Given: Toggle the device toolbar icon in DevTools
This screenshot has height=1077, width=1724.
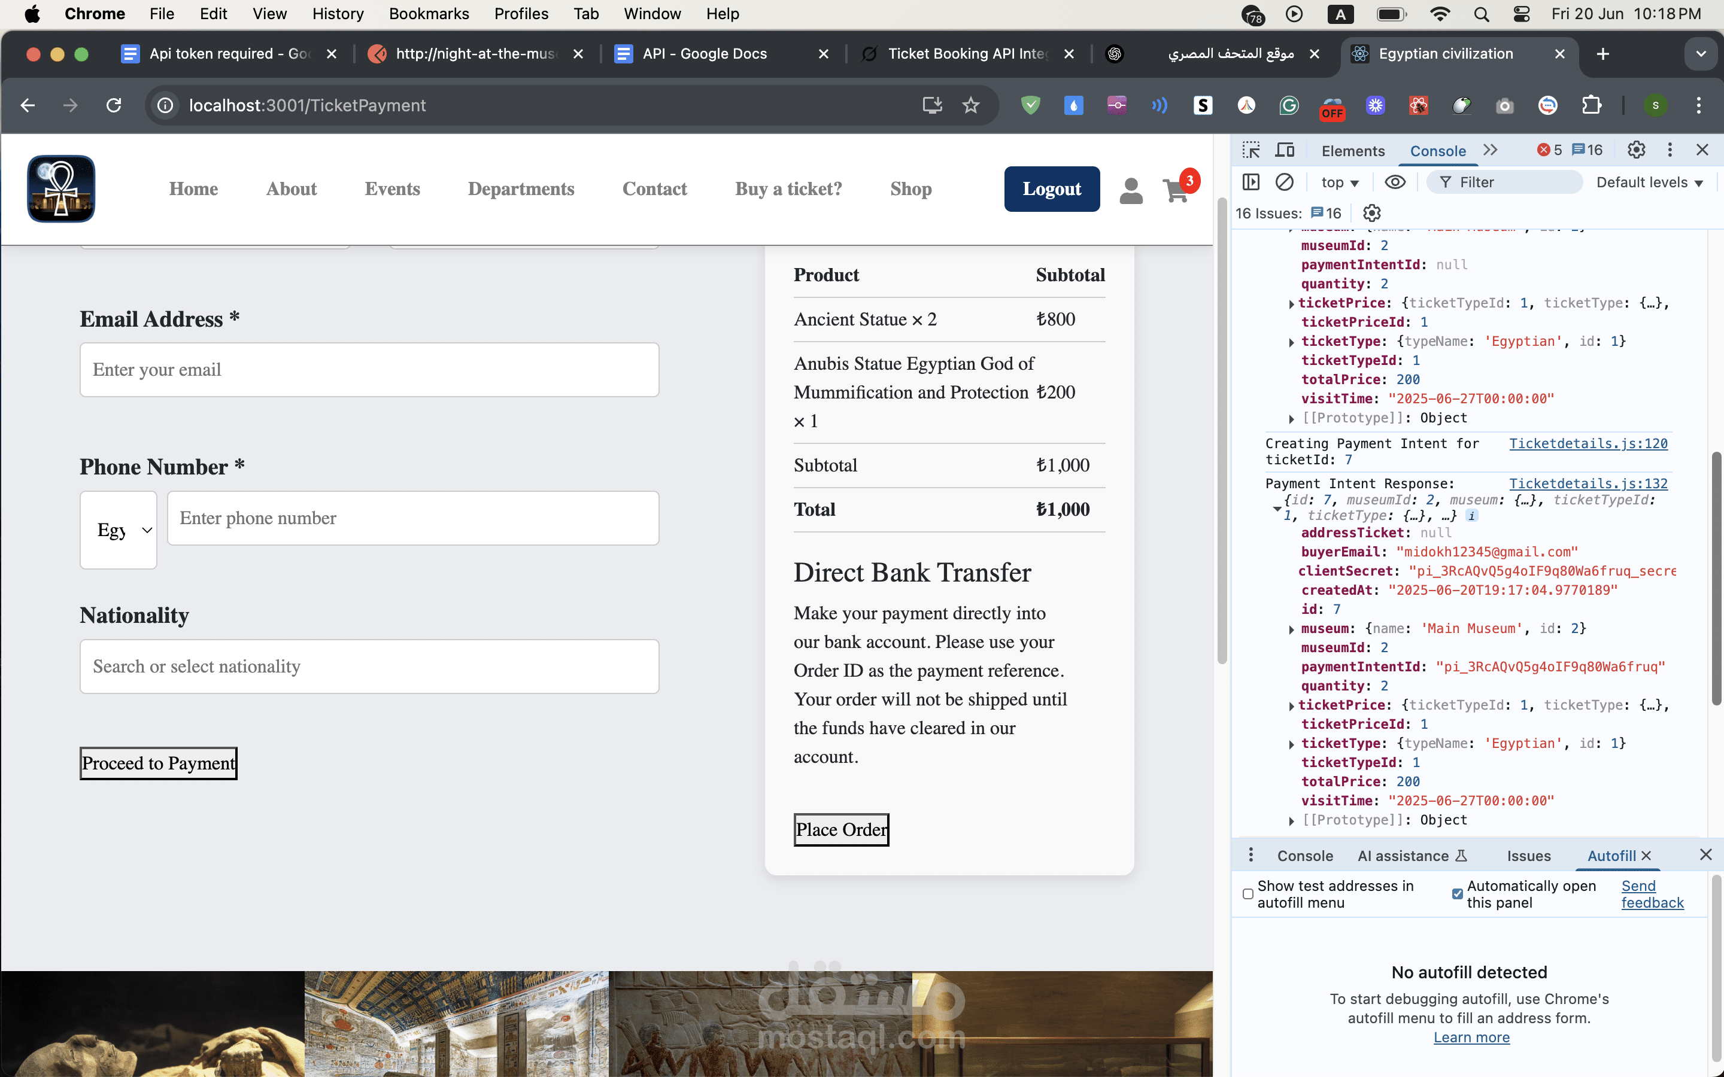Looking at the screenshot, I should coord(1285,150).
